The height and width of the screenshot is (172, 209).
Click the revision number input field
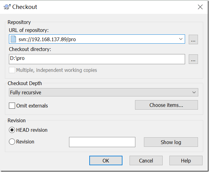[102, 142]
